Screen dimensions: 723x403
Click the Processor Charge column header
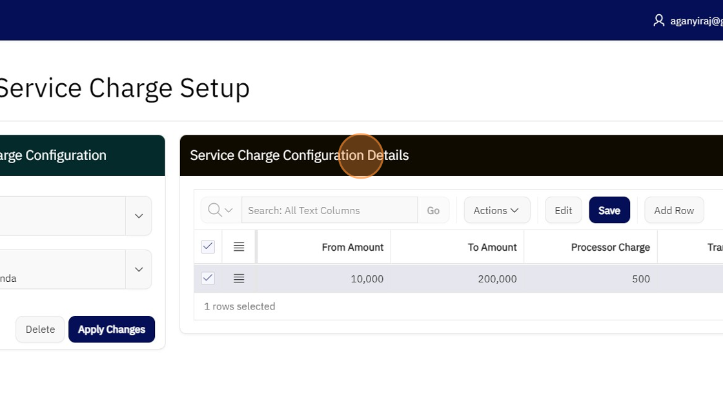tap(610, 247)
